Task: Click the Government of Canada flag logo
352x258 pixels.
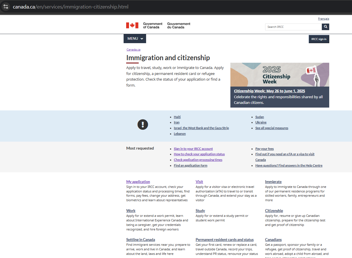Action: point(132,26)
